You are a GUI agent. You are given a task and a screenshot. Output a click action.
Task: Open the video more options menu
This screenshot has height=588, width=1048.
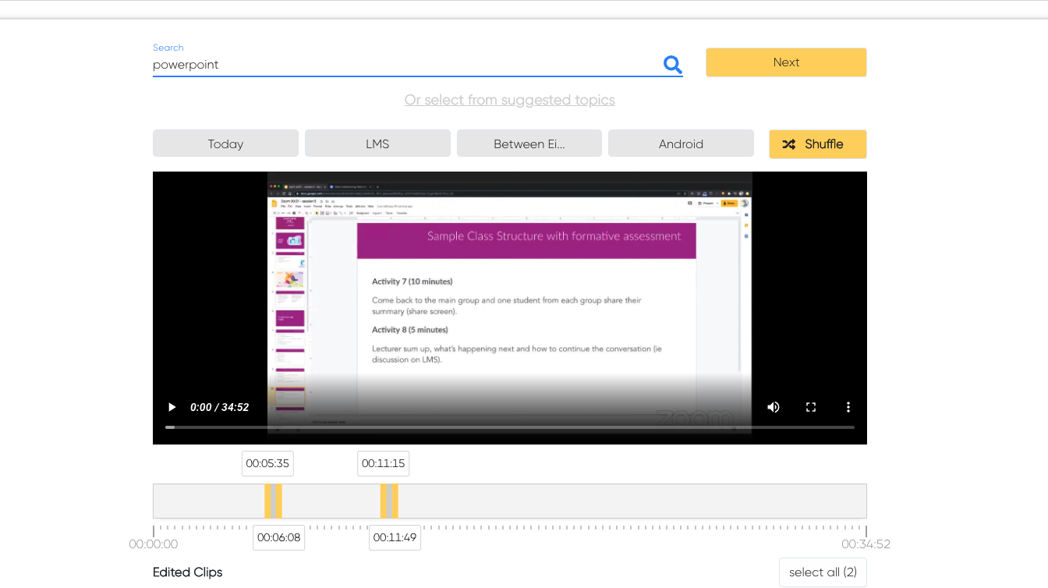coord(848,407)
